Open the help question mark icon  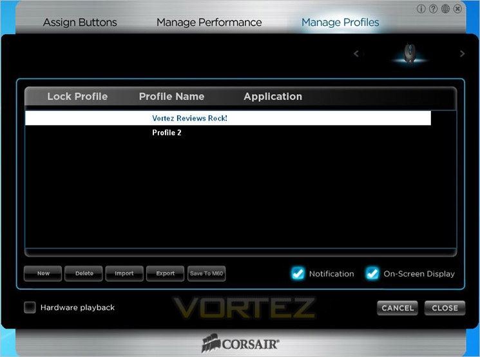[433, 9]
